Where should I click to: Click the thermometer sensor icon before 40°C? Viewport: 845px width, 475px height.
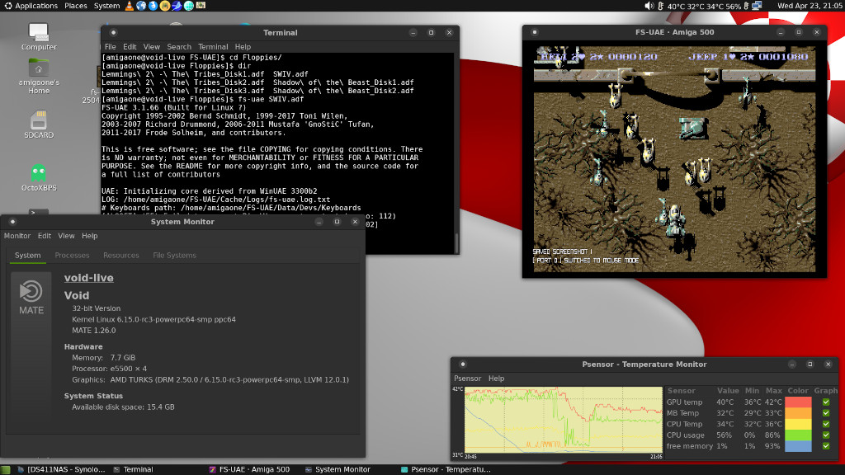(x=661, y=6)
